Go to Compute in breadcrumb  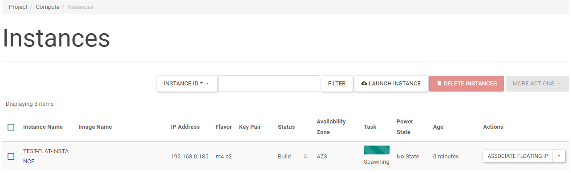(48, 7)
